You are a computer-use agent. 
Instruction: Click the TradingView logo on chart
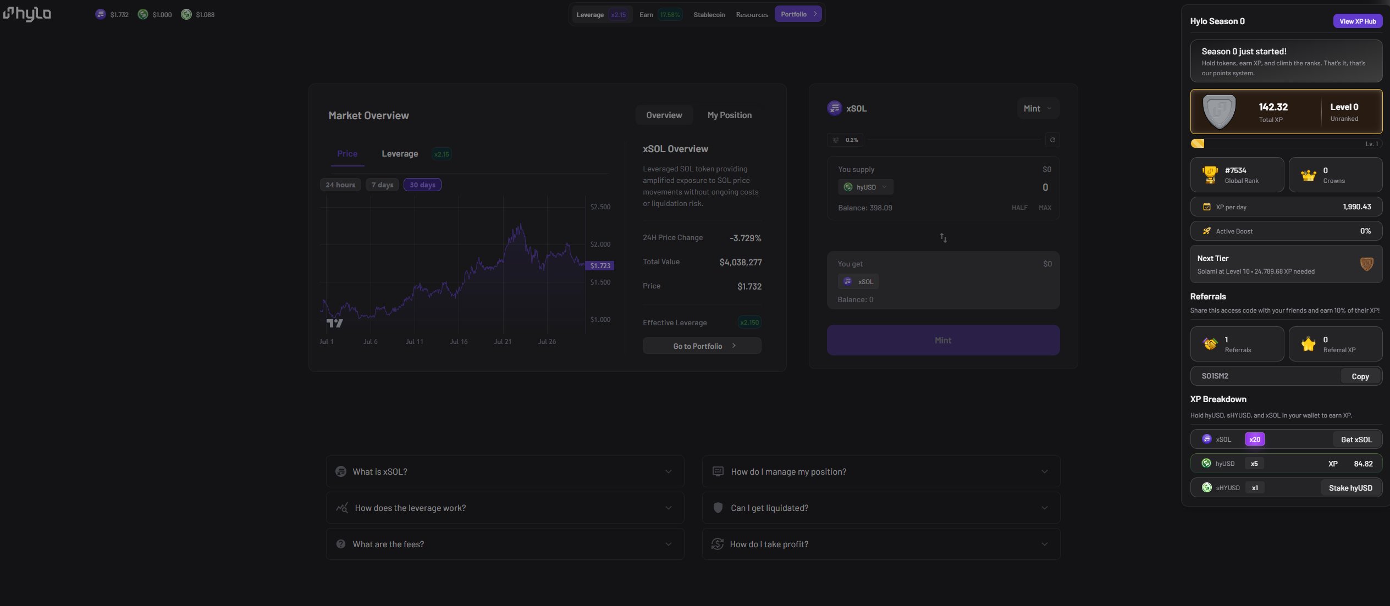pyautogui.click(x=334, y=324)
